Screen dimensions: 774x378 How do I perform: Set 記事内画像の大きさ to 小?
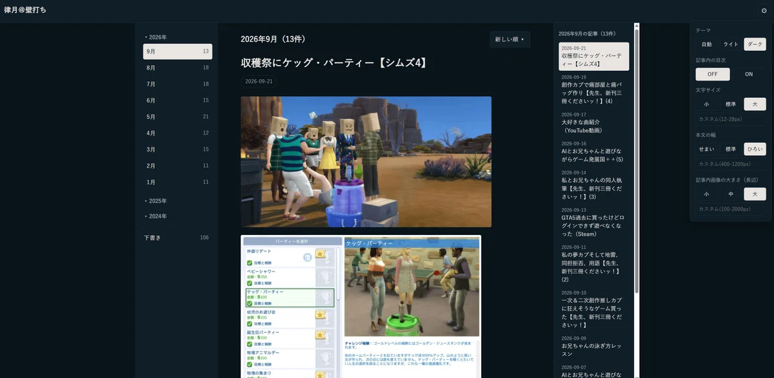click(707, 194)
